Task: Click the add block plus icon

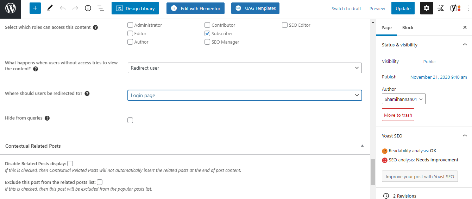Action: tap(35, 8)
